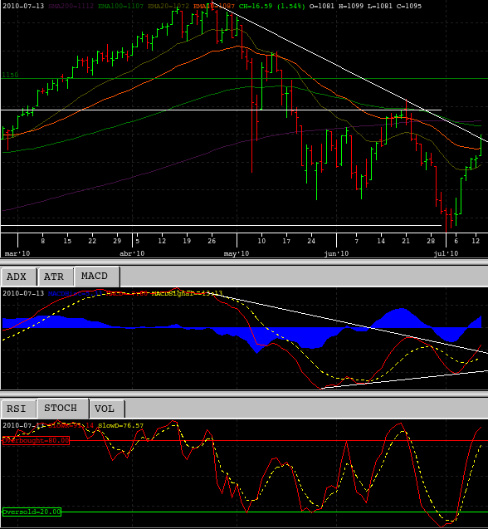Select the MACD indicator tab
The height and width of the screenshot is (529, 488).
tap(97, 277)
